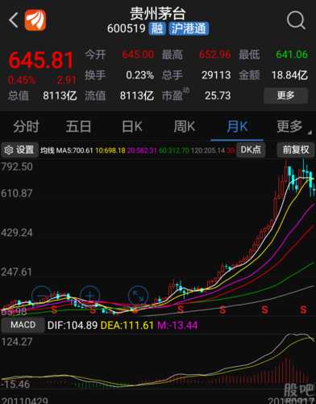Expand the 更多 period options tab
Screen dimensions: 316x404
click(x=290, y=127)
